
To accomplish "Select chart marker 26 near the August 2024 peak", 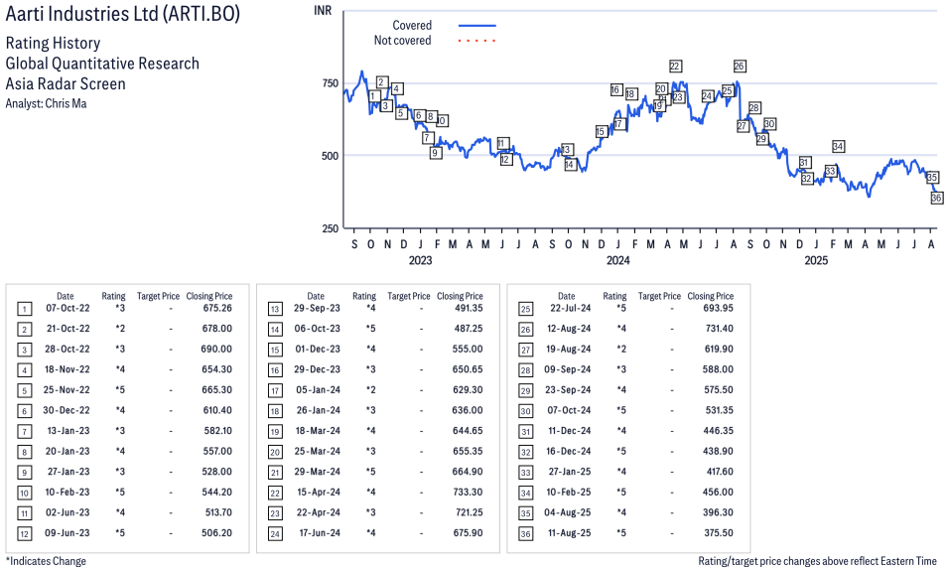I will click(740, 67).
